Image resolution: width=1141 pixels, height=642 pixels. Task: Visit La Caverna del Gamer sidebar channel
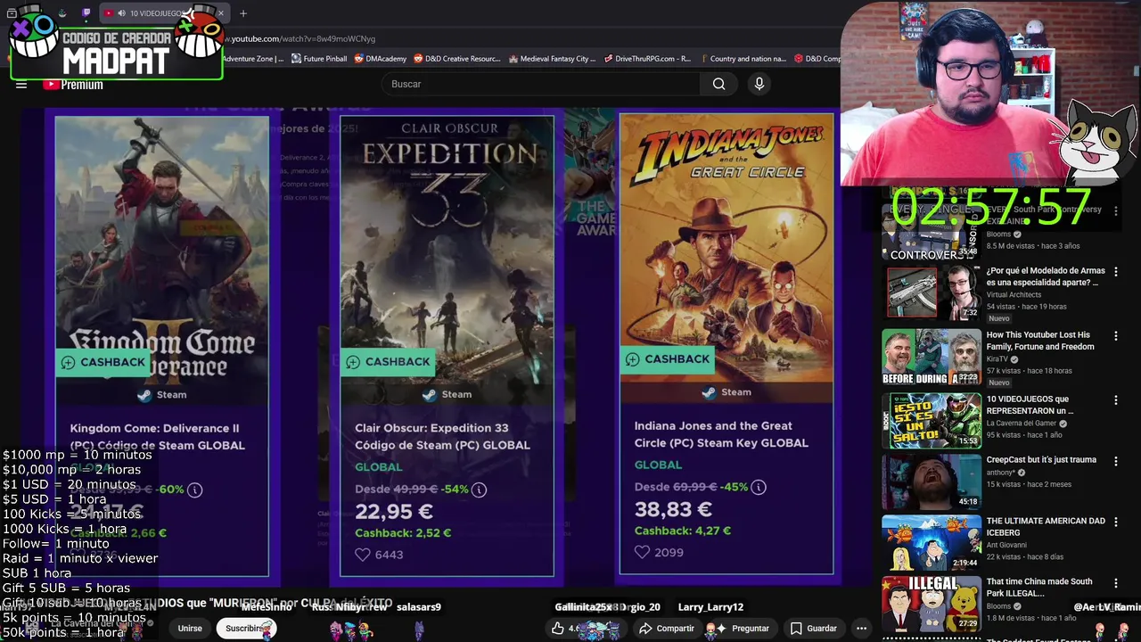tap(1021, 423)
